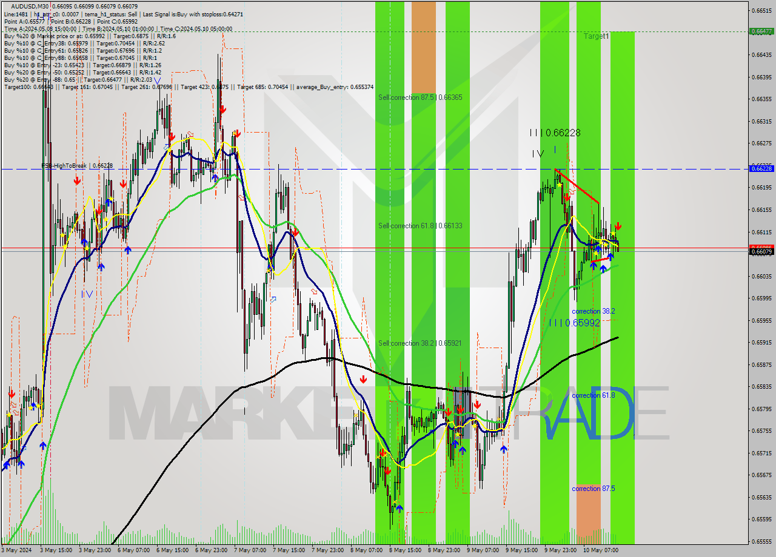This screenshot has width=776, height=557.
Task: Click the blue 'correction 61.8' label
Action: tap(594, 395)
